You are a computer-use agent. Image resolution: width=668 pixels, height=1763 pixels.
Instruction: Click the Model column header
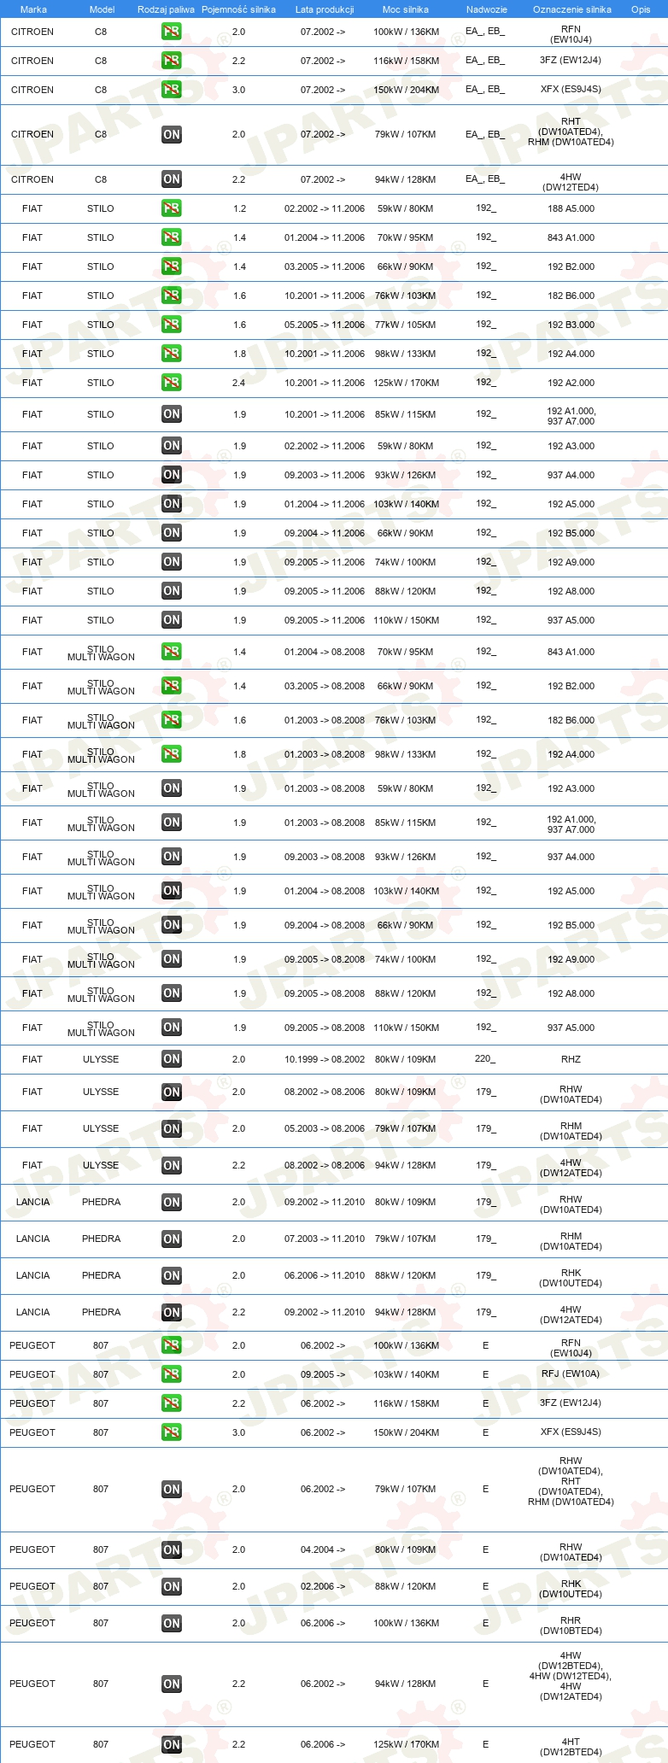click(x=101, y=9)
